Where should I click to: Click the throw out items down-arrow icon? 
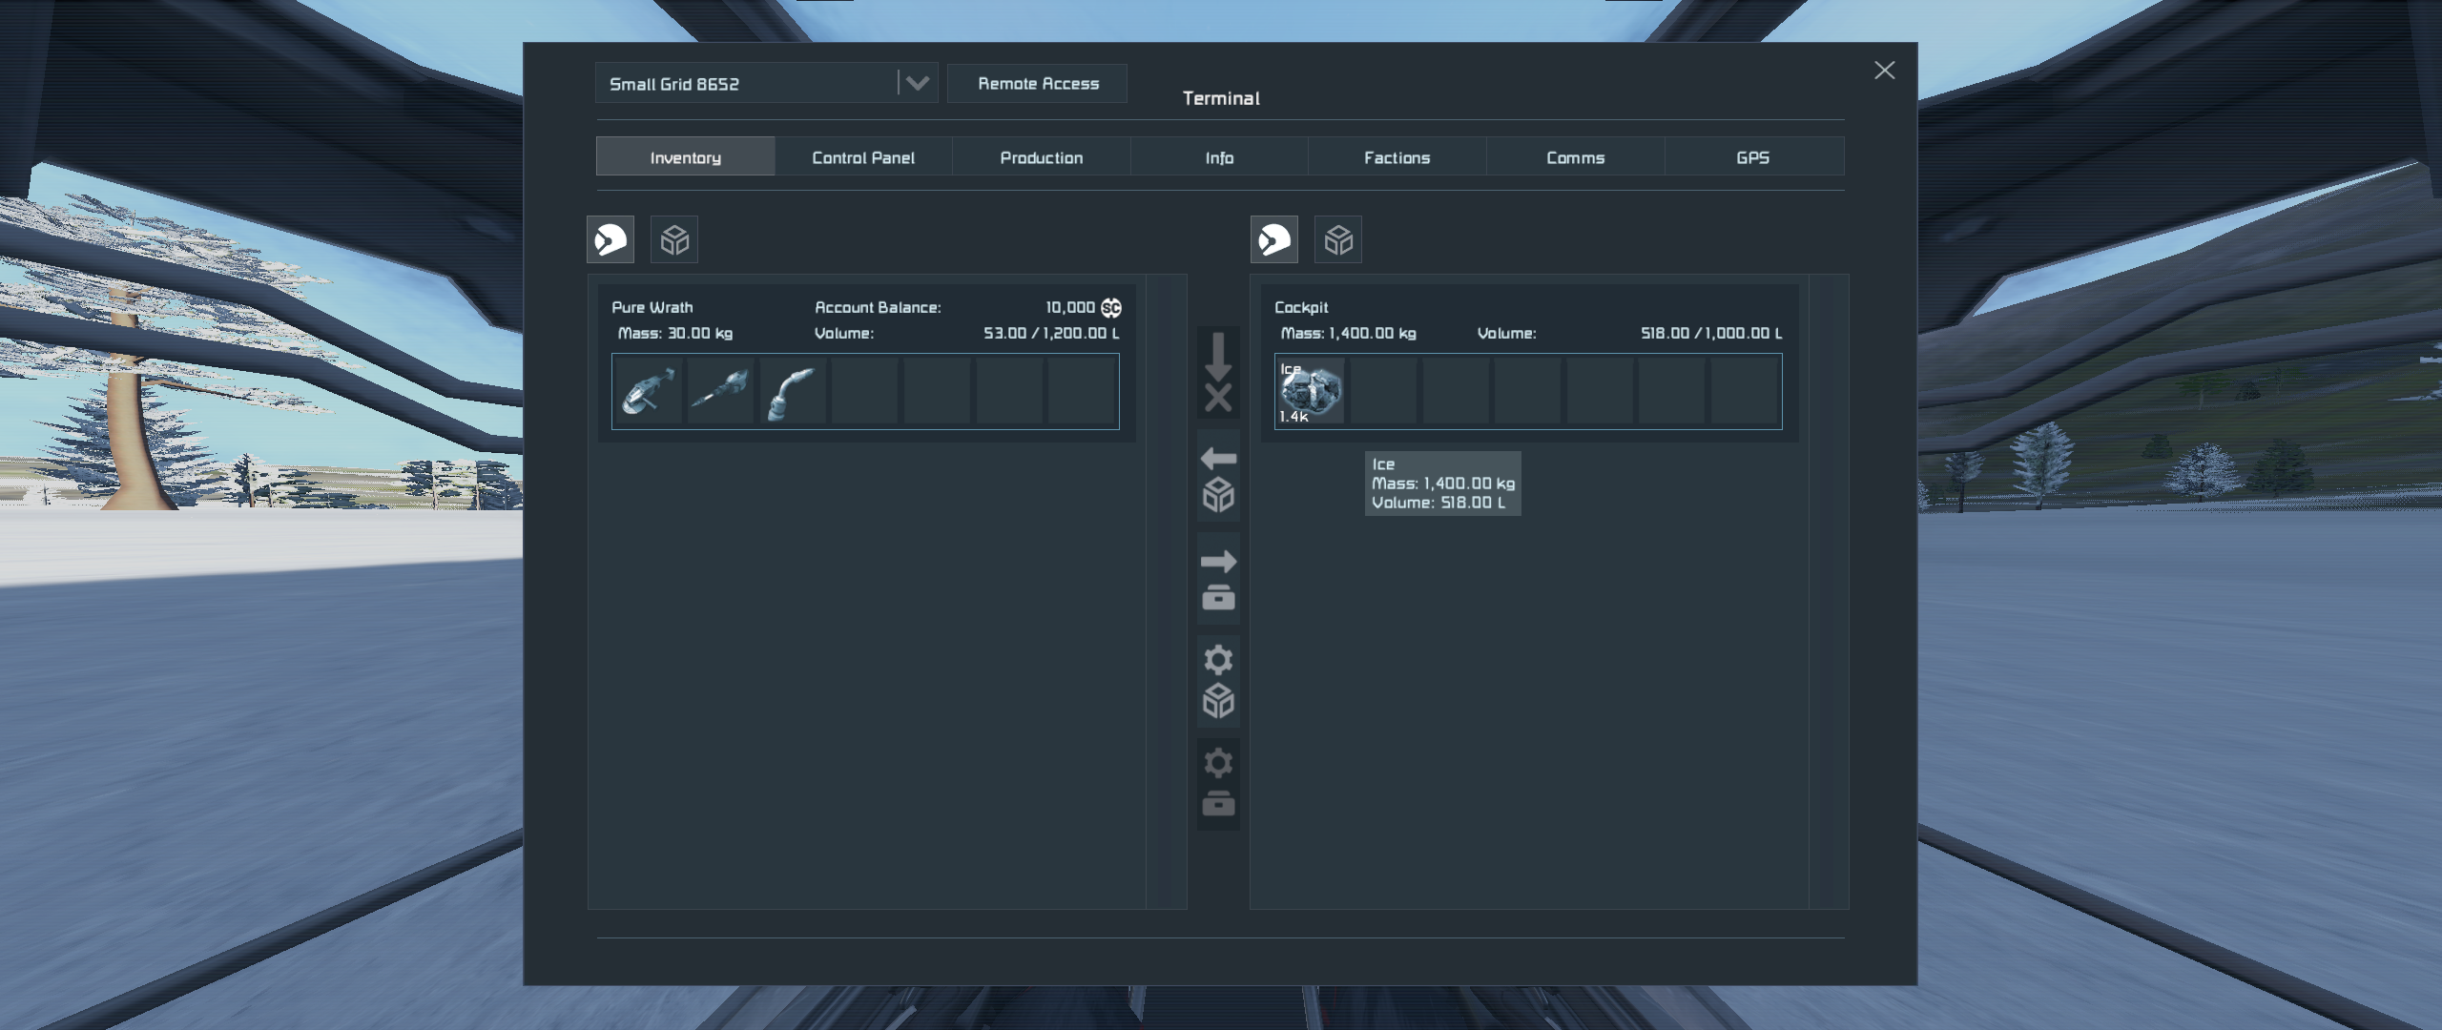pyautogui.click(x=1218, y=373)
